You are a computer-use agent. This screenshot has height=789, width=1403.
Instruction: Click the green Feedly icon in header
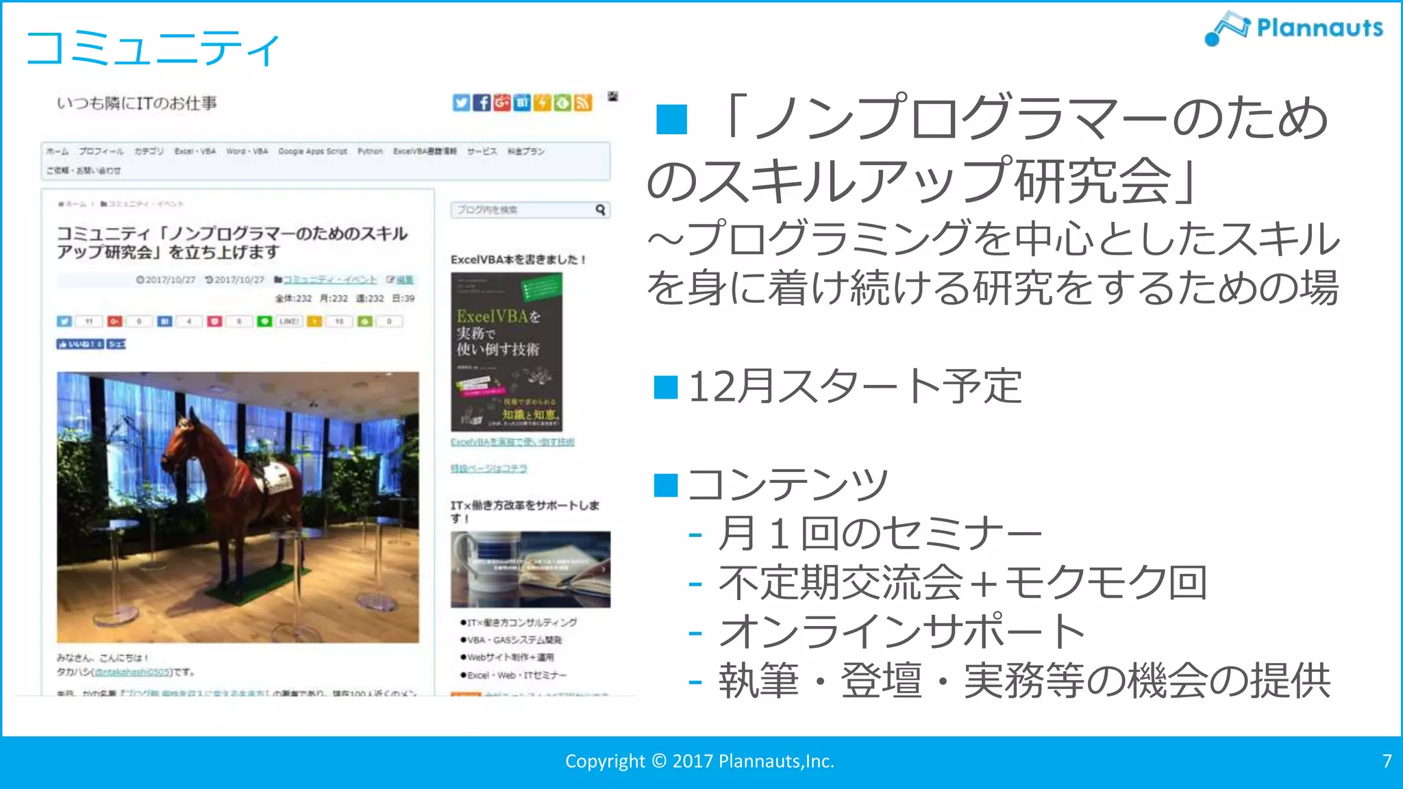tap(562, 103)
